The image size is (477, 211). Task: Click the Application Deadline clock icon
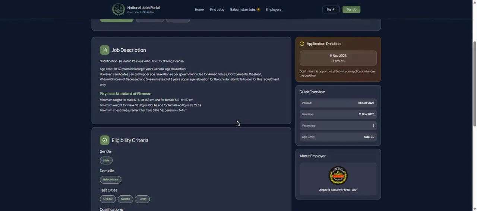pyautogui.click(x=302, y=44)
